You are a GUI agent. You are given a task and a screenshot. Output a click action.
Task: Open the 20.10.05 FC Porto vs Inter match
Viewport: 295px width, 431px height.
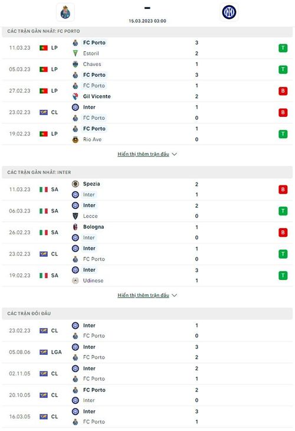147,395
